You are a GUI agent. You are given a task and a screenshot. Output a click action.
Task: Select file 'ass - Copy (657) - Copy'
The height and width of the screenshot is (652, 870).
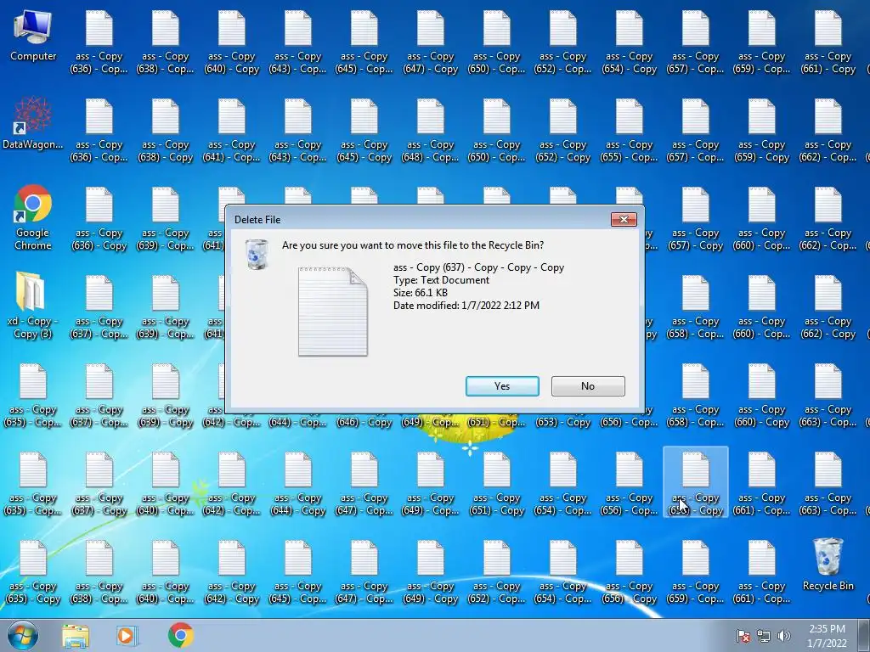(696, 218)
